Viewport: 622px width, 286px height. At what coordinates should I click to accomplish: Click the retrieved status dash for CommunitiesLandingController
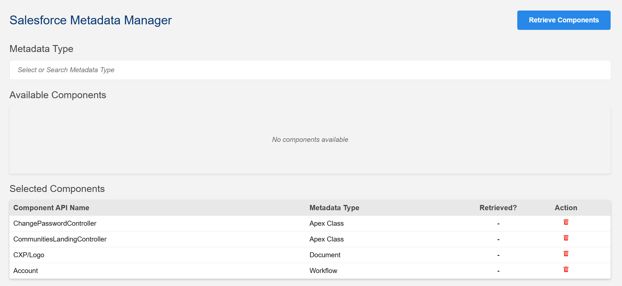click(x=498, y=240)
